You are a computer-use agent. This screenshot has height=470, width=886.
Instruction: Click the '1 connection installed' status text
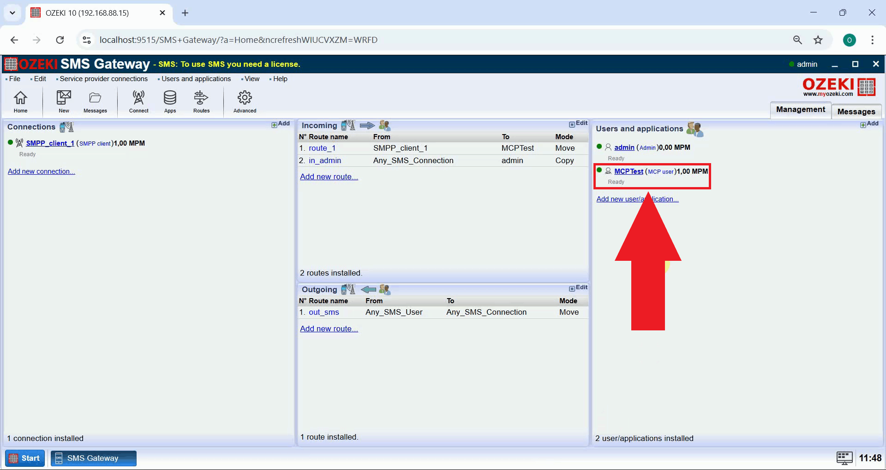[x=45, y=438]
